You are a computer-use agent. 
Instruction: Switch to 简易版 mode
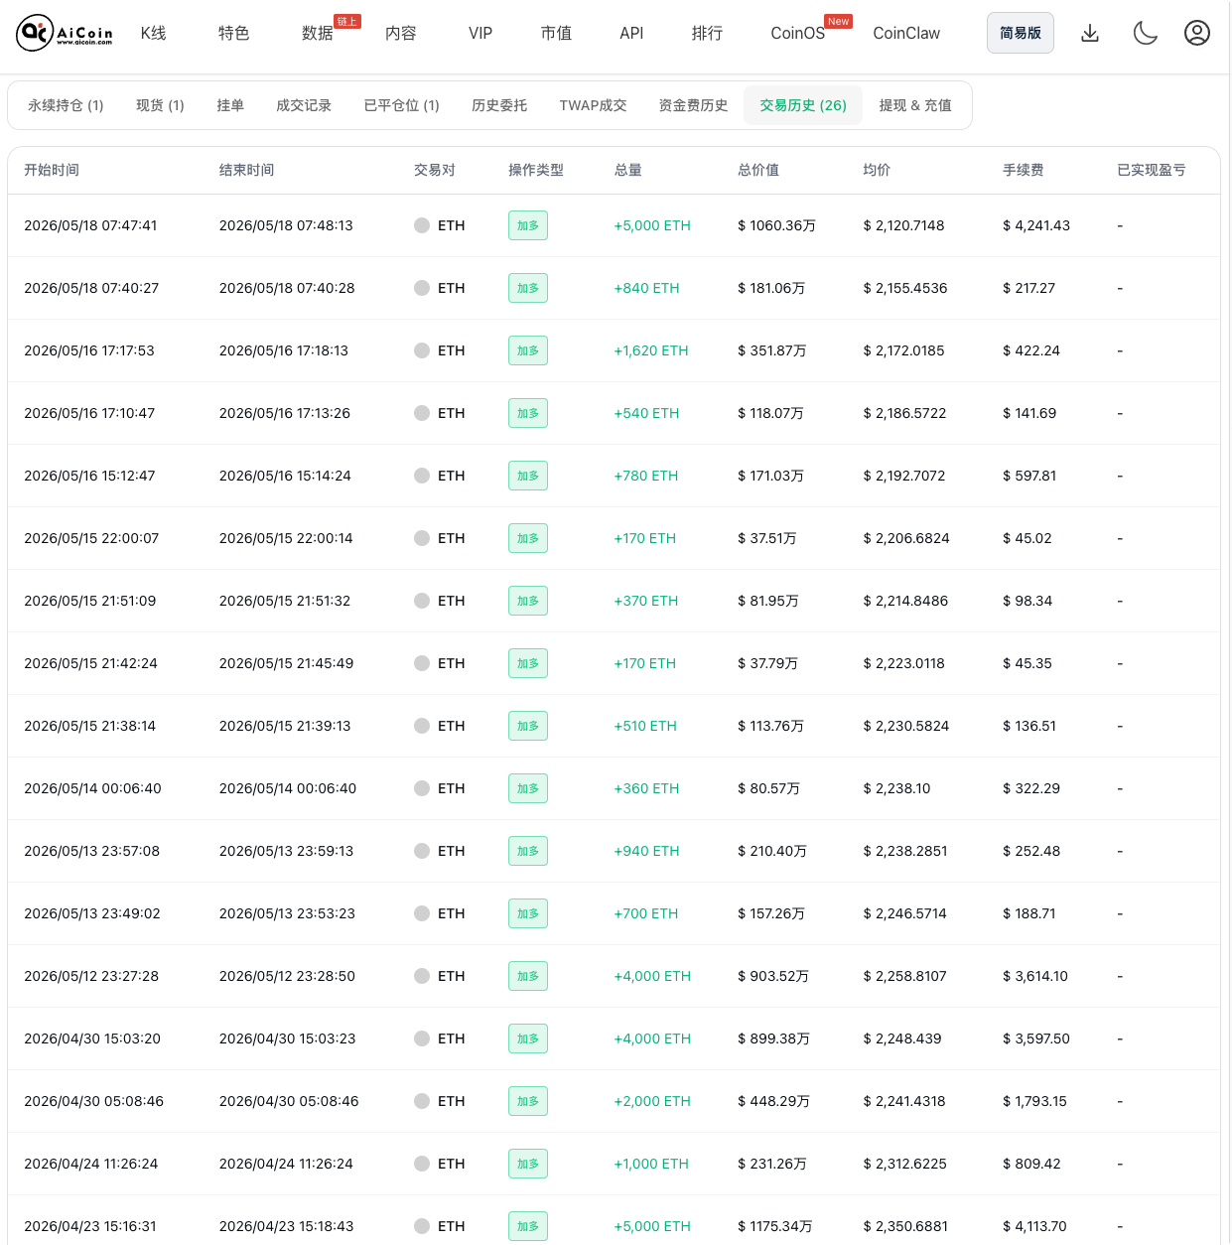pyautogui.click(x=1021, y=33)
